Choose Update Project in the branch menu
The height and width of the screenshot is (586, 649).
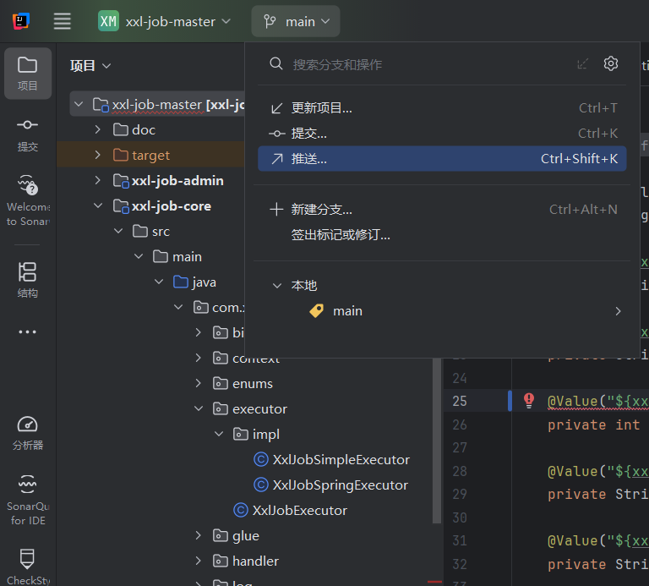[x=322, y=108]
